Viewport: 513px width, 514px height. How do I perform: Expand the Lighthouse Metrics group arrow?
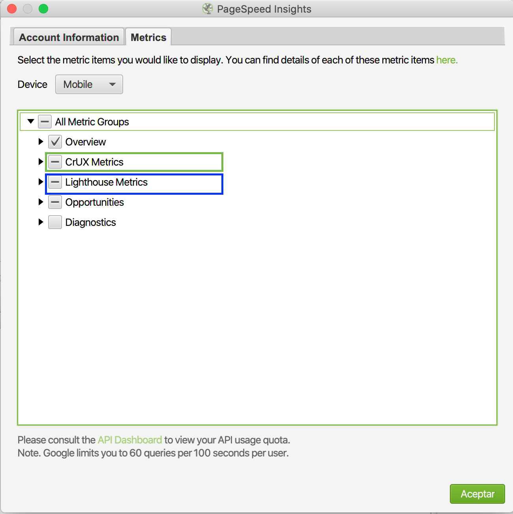pos(41,182)
